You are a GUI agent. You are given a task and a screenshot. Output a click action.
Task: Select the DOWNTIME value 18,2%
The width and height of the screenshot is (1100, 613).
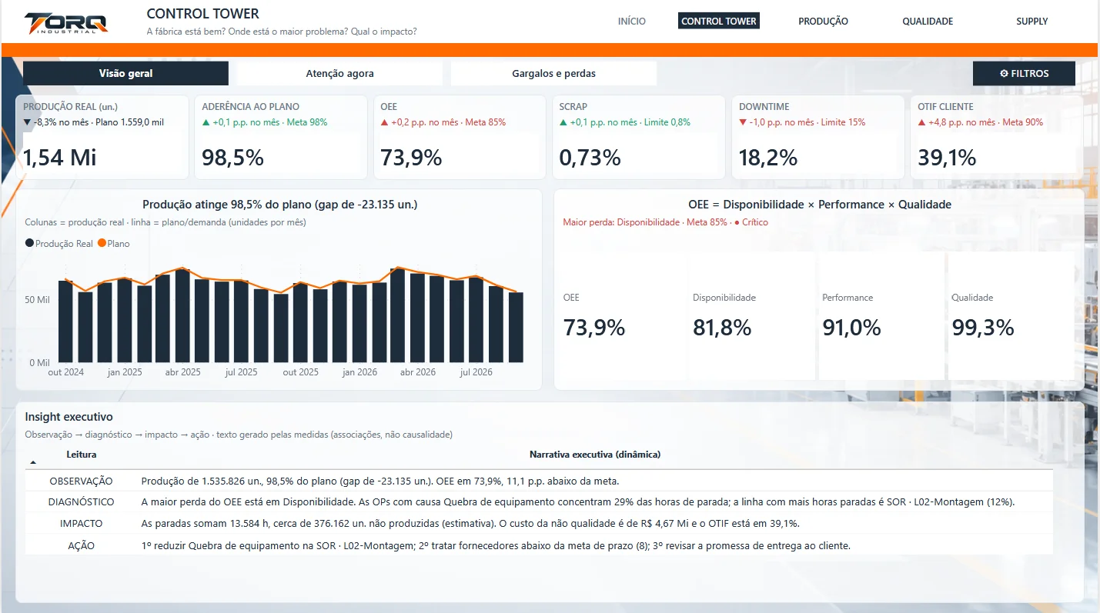(768, 158)
